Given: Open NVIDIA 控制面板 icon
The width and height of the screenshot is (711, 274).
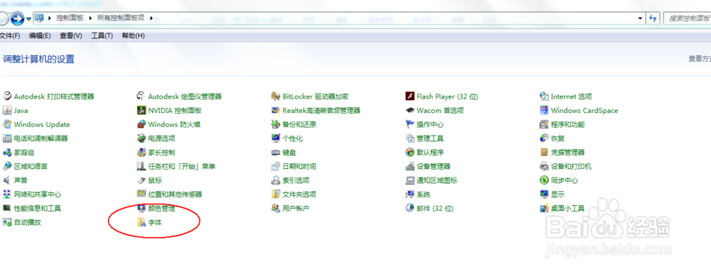Looking at the screenshot, I should 141,110.
